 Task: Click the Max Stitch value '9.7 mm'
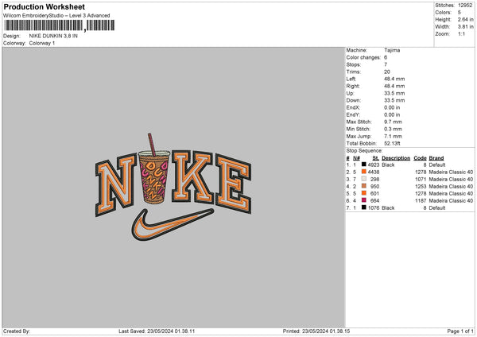point(393,122)
